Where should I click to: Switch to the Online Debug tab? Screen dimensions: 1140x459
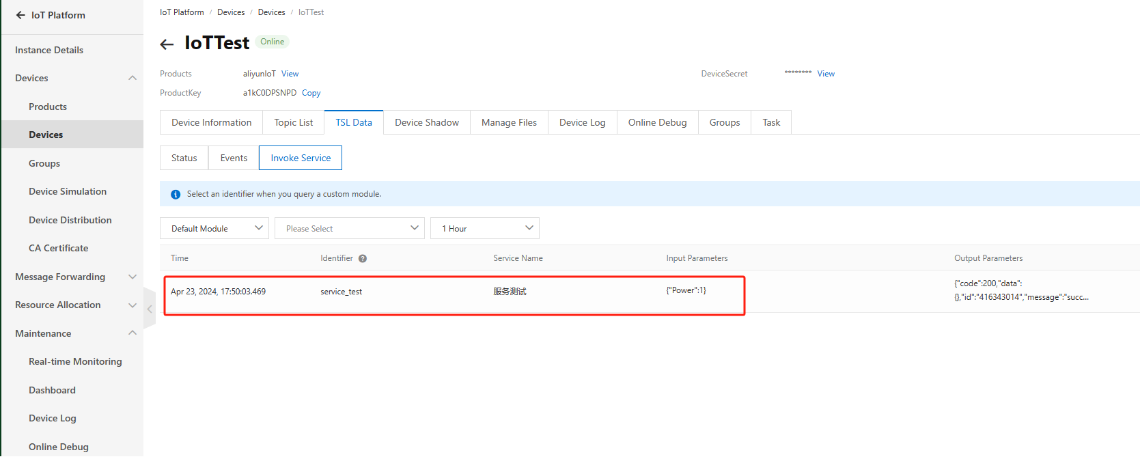click(657, 123)
